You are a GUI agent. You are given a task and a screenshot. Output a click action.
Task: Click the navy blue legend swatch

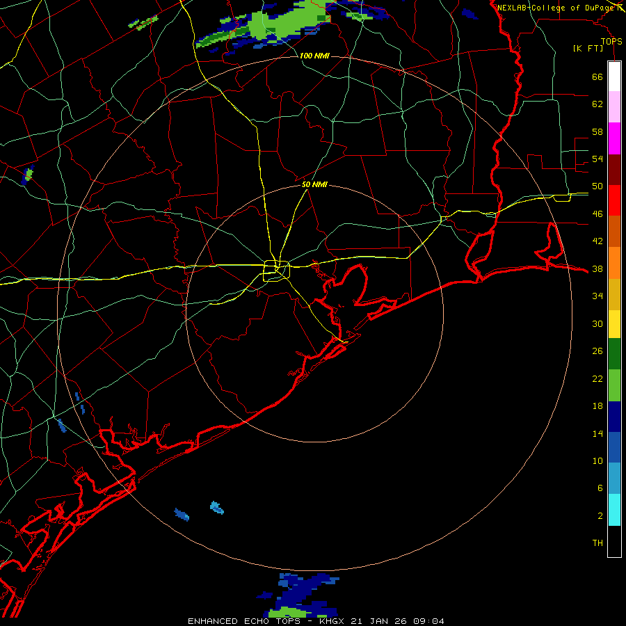pyautogui.click(x=614, y=417)
